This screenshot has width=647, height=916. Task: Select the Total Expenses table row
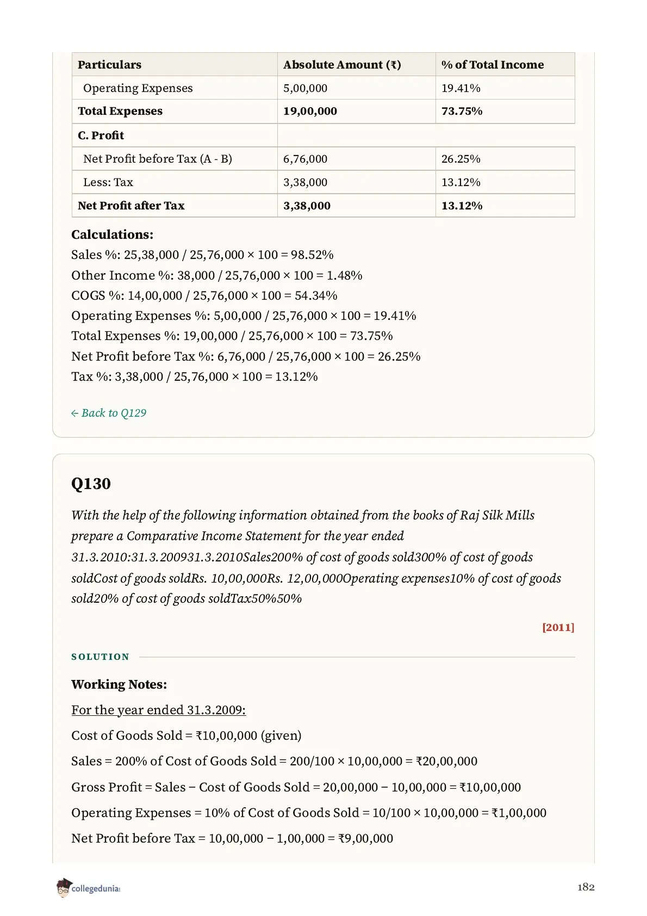pos(323,111)
